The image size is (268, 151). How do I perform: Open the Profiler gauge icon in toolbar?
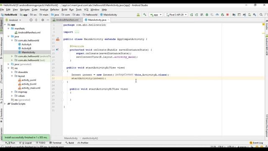[x=217, y=15]
